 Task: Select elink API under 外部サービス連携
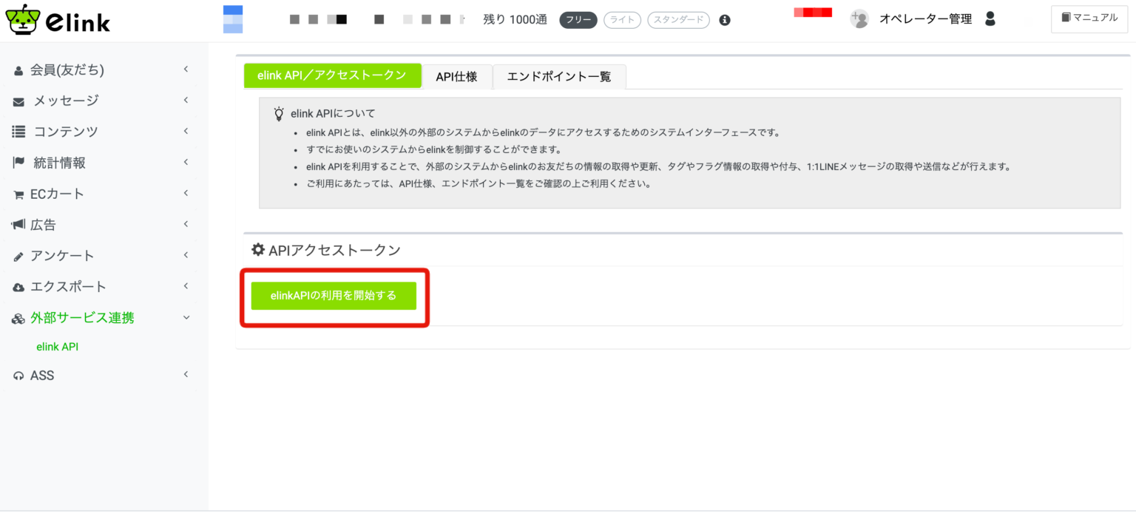[x=58, y=347]
